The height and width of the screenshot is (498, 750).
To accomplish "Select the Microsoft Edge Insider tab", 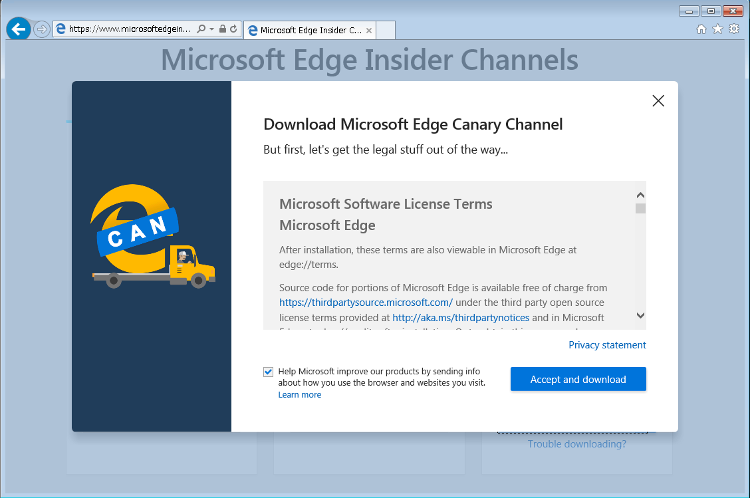I will tap(309, 30).
